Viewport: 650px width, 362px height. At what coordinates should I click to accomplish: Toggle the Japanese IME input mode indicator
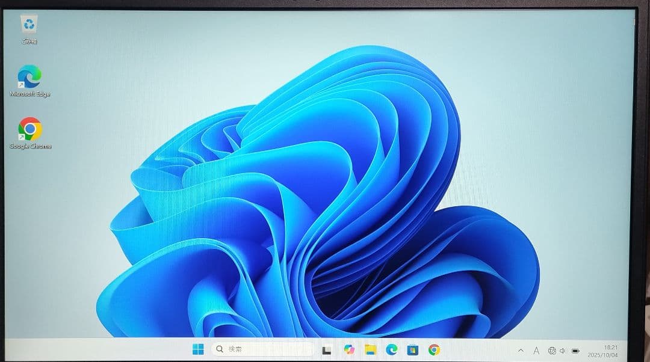click(x=536, y=351)
